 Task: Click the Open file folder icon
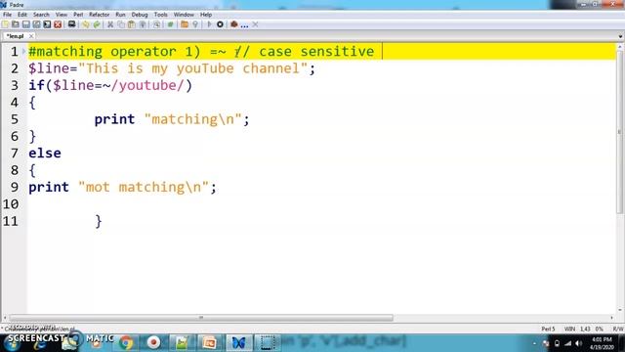point(16,24)
